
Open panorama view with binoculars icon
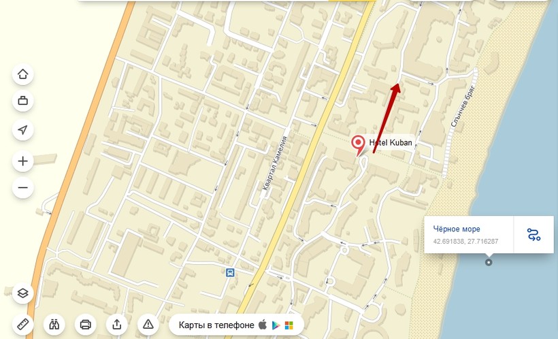(54, 325)
